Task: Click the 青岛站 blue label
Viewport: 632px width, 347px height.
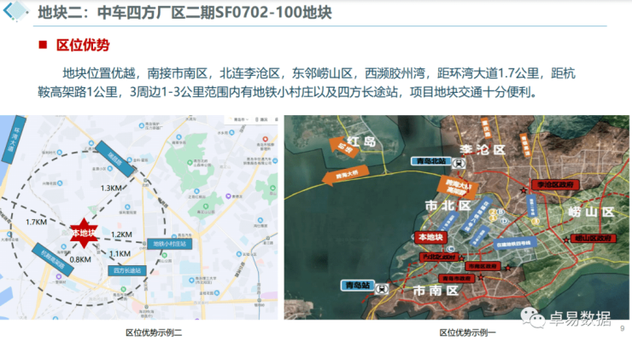Action: (x=358, y=286)
